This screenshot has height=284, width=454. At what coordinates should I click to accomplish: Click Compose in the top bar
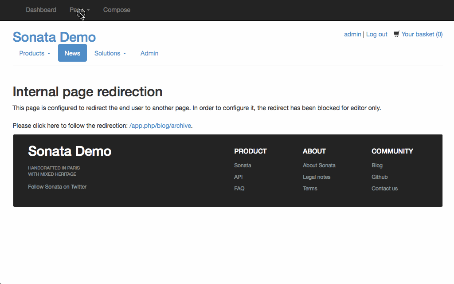[x=117, y=10]
